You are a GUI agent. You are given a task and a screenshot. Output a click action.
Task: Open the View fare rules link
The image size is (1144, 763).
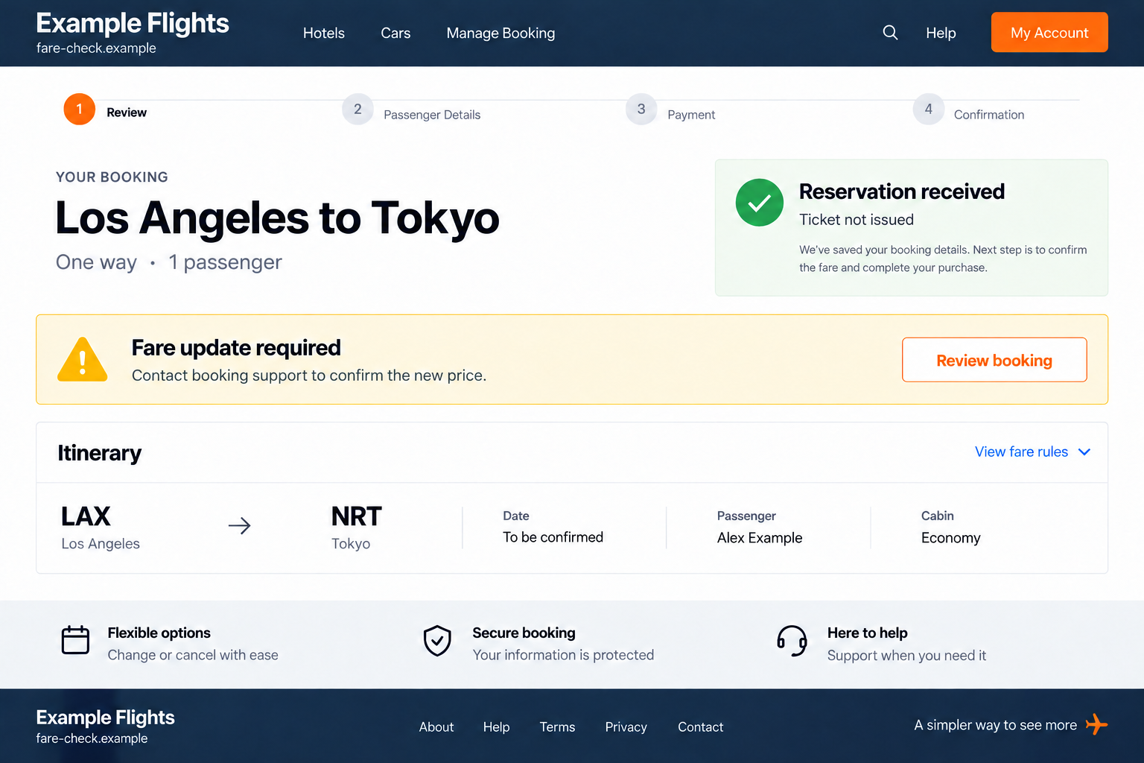[1021, 452]
